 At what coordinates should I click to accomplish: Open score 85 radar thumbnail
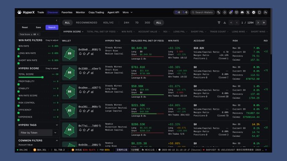(70, 111)
